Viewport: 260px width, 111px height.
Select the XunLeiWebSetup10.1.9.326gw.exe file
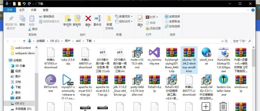[x=224, y=60]
